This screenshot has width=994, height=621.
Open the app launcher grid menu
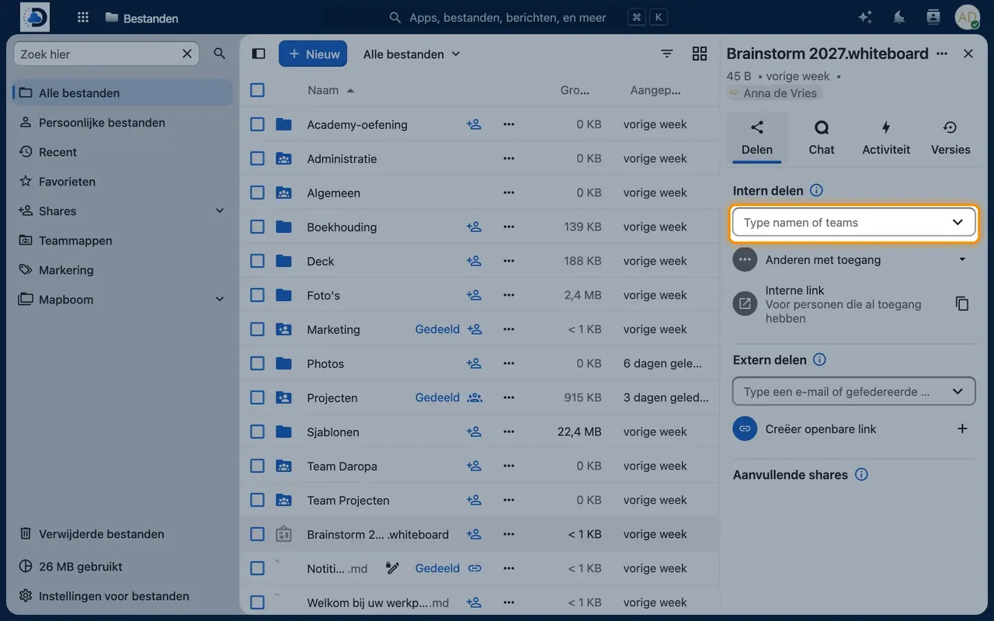click(x=83, y=17)
